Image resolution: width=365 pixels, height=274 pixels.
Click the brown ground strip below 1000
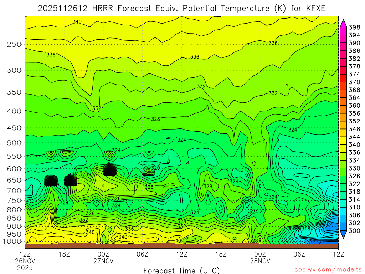tap(181, 246)
